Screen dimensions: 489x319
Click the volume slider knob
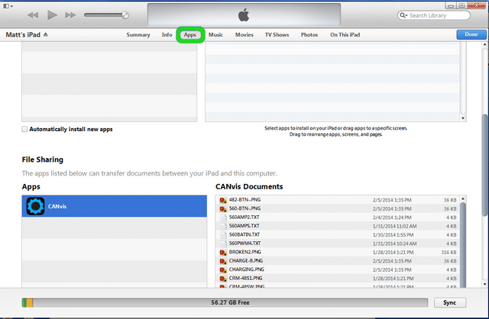point(125,15)
